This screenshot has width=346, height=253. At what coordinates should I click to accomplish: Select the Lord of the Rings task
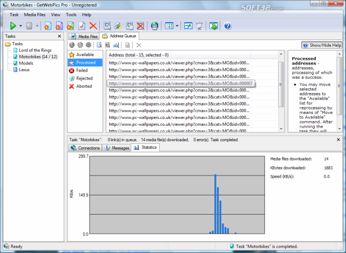[x=35, y=50]
